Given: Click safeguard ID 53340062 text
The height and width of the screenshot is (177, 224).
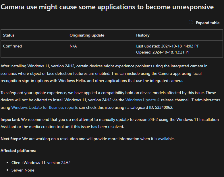Looking at the screenshot, I should coord(164,107).
